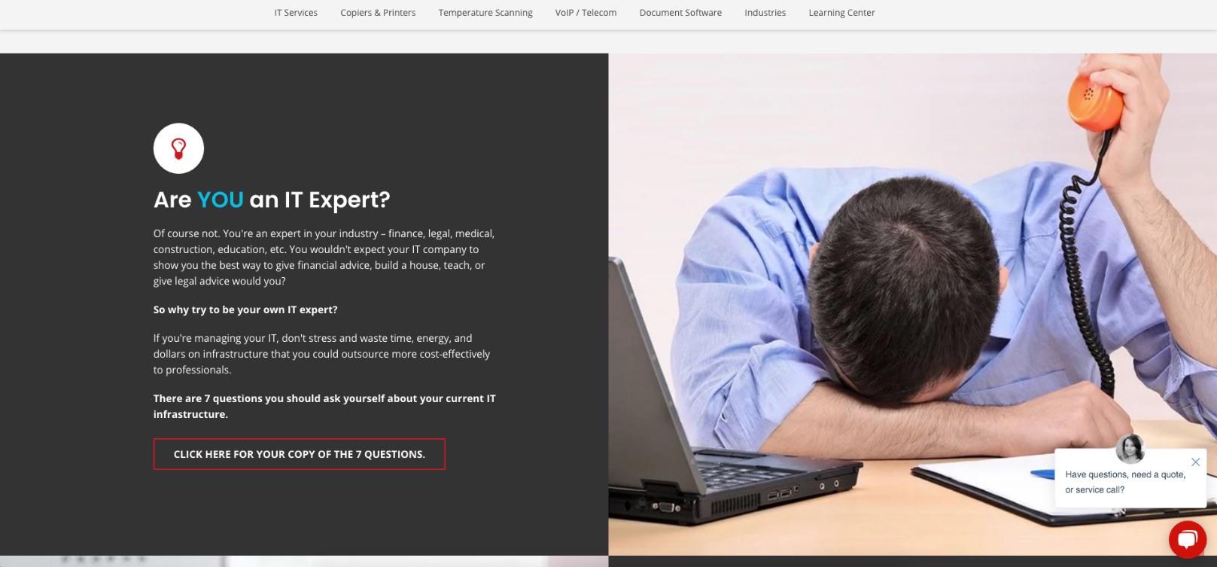Open the red chat bubble widget
Viewport: 1217px width, 567px height.
click(1188, 539)
